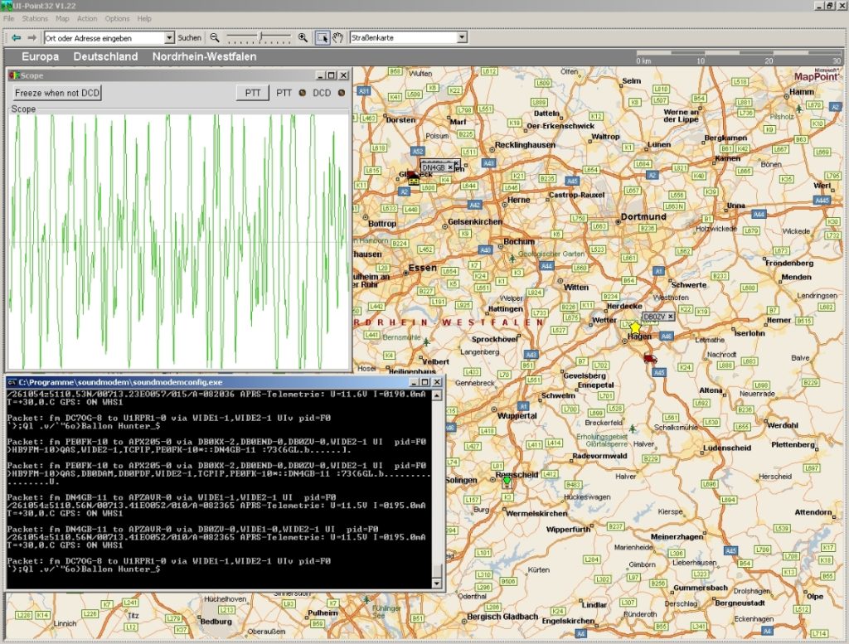Click the Witten city label on map

pyautogui.click(x=576, y=288)
